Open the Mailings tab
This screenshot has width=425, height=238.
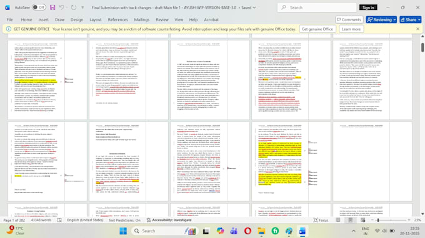click(141, 20)
